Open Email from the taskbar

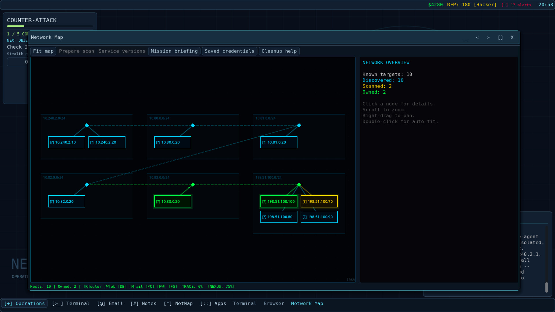[x=110, y=303]
